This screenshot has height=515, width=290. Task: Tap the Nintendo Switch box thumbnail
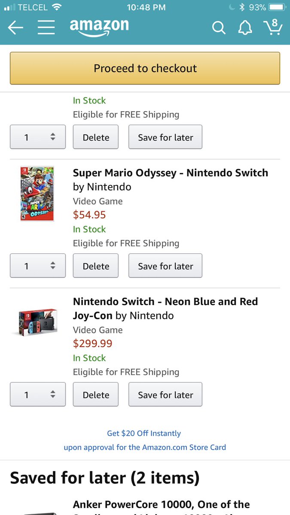[38, 322]
